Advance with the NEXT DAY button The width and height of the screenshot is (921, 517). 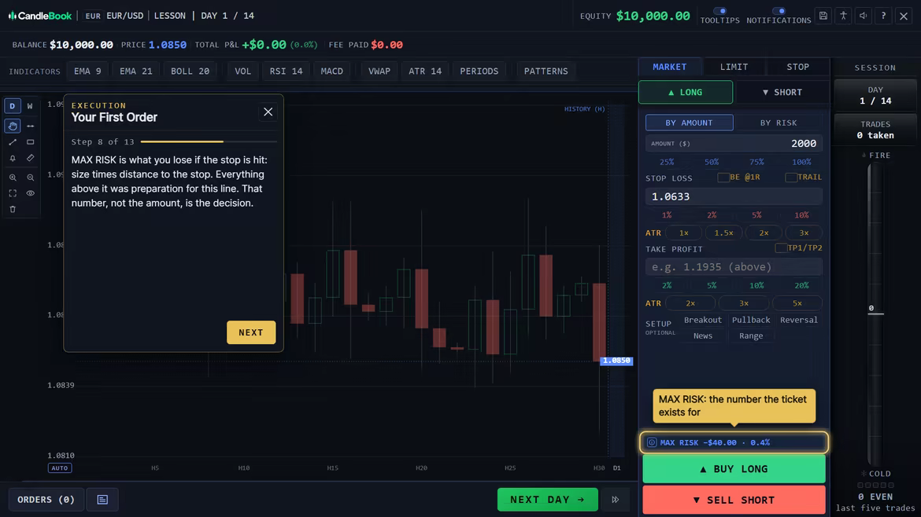(x=547, y=500)
